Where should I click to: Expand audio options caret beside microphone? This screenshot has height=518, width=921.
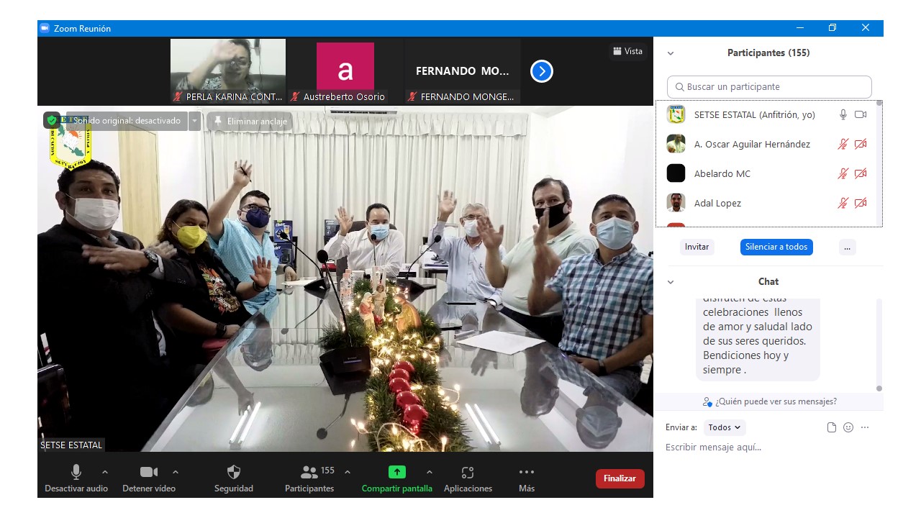click(105, 472)
